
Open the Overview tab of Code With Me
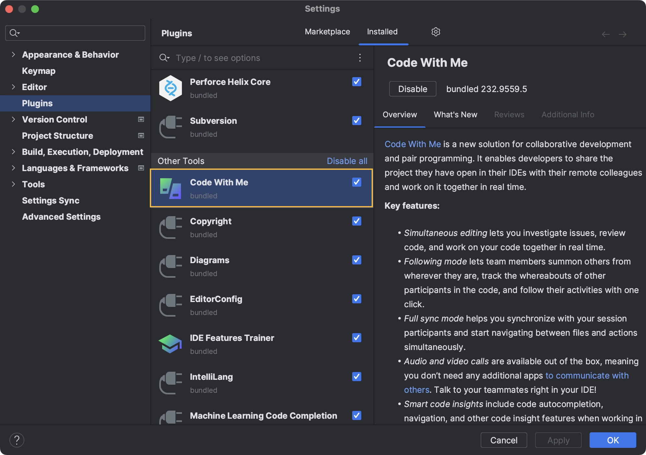click(x=400, y=115)
